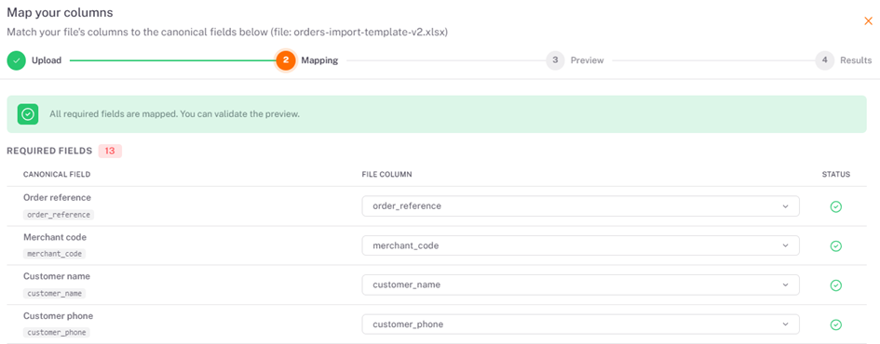Click the Merchant code field label
The height and width of the screenshot is (344, 880).
[x=55, y=237]
